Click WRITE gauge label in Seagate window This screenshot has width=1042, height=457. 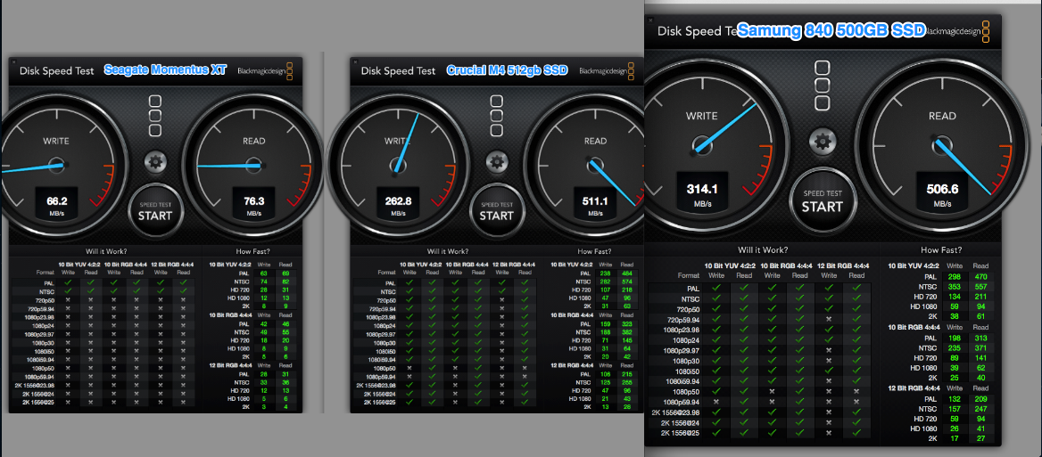56,141
